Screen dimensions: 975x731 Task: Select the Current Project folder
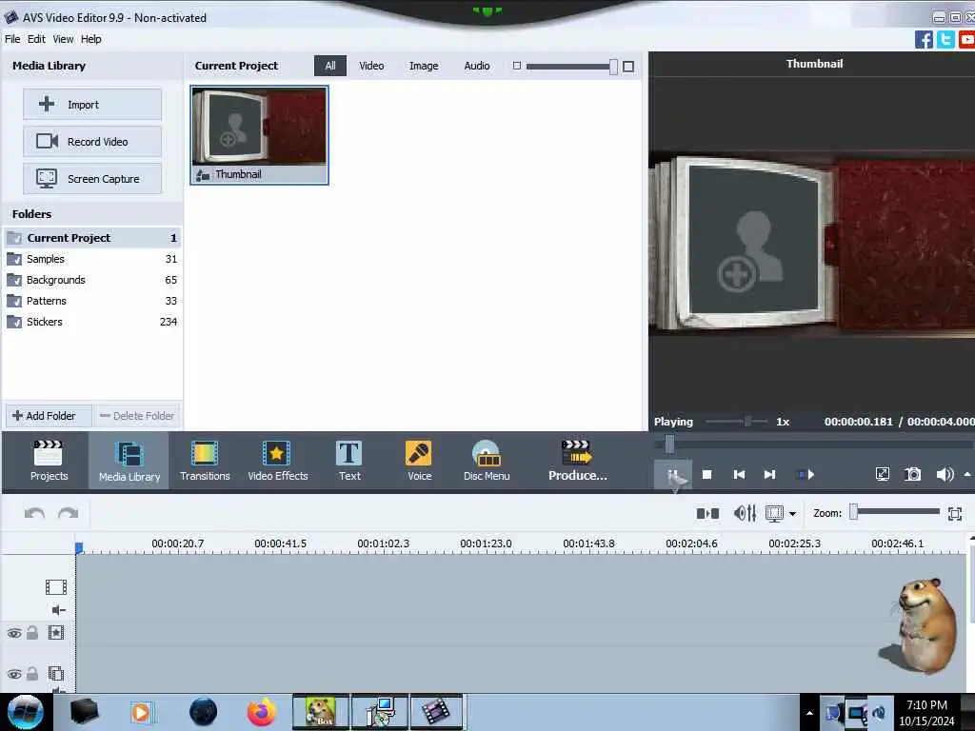coord(92,237)
